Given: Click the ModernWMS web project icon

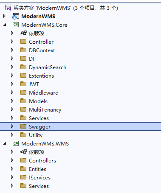Looking at the screenshot, I should pos(16,17).
